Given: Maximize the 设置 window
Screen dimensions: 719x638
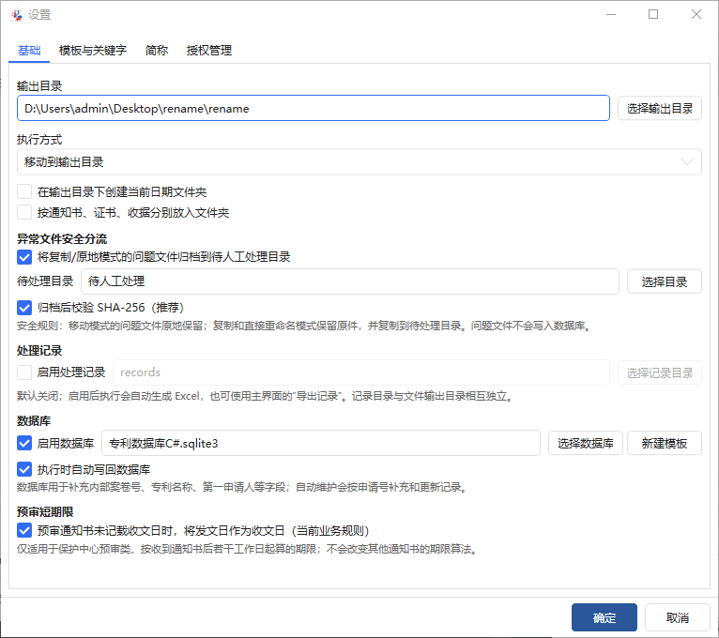Looking at the screenshot, I should coord(653,15).
